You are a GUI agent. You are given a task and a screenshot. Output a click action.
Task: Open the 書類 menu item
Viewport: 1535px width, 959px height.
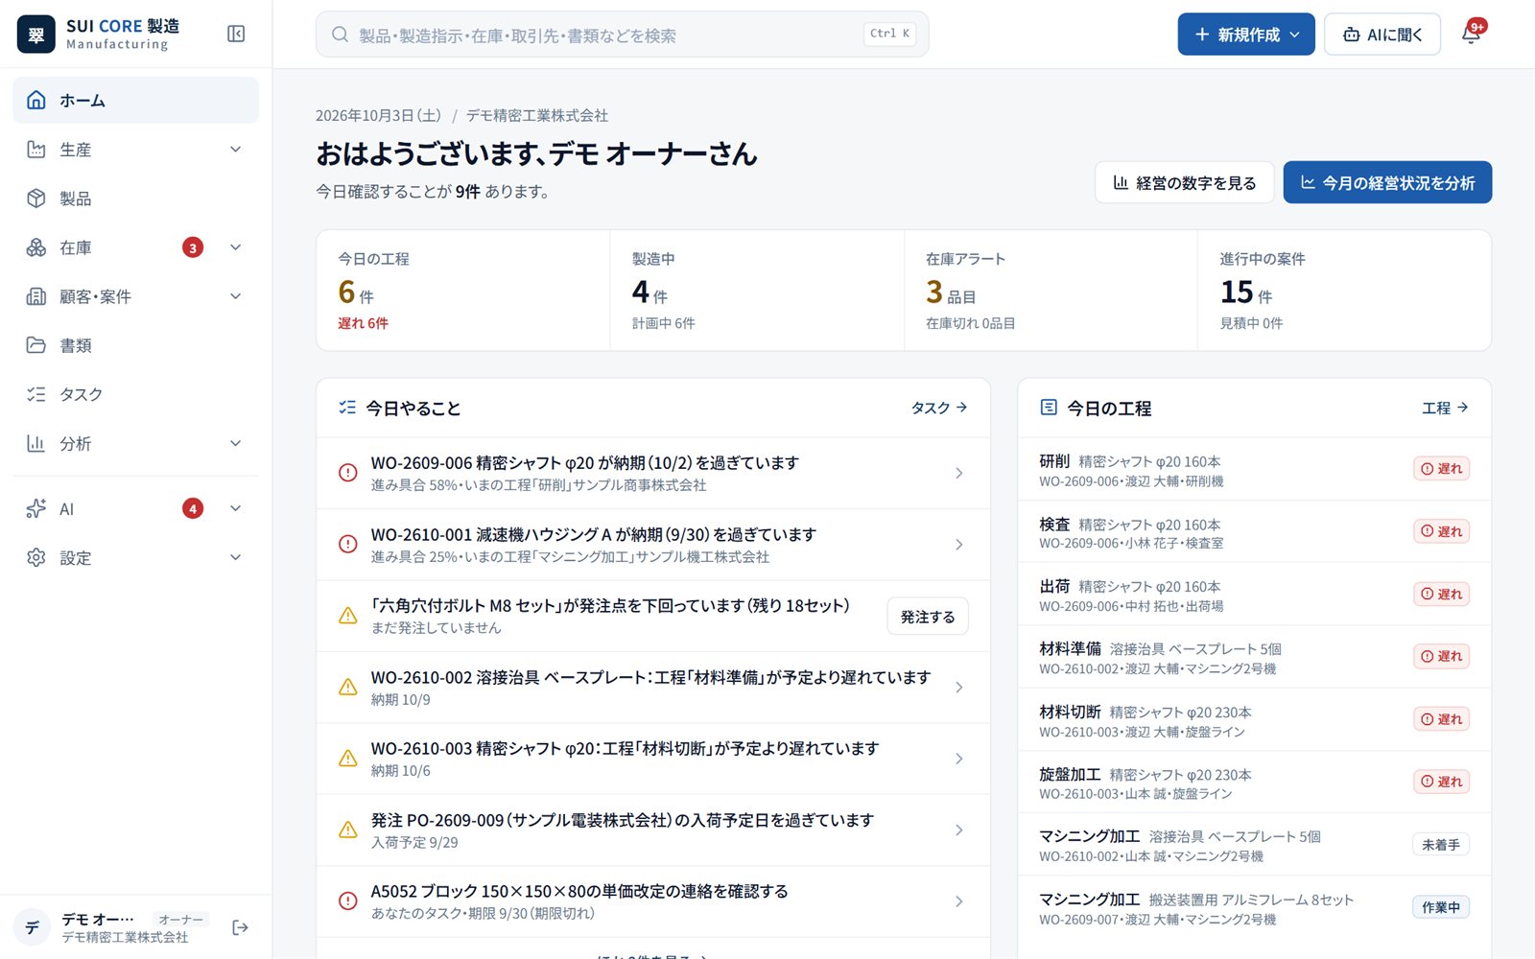click(135, 345)
